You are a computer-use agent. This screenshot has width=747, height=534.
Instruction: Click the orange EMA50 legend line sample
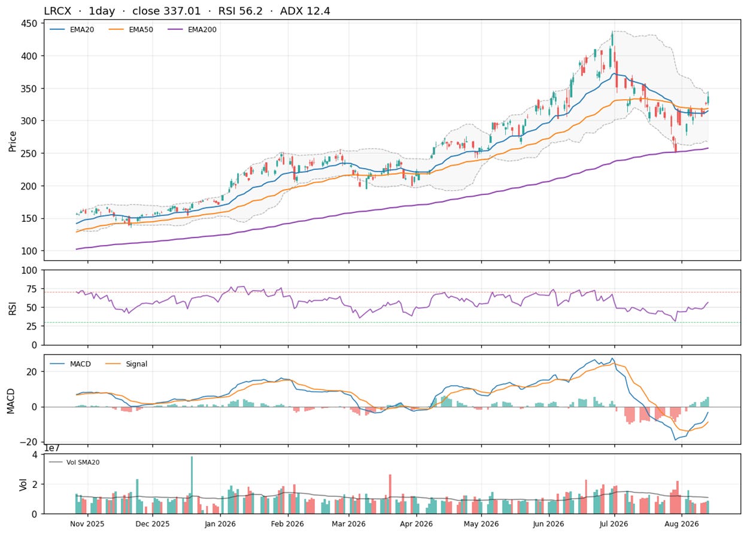pyautogui.click(x=117, y=29)
